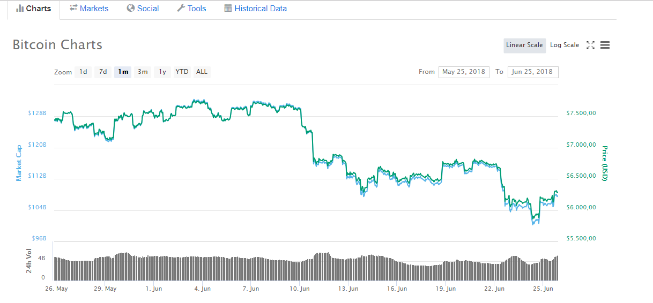Click the Price (USD) axis label
The image size is (653, 303).
pyautogui.click(x=604, y=163)
